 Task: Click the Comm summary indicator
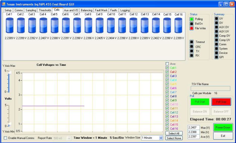216,44
